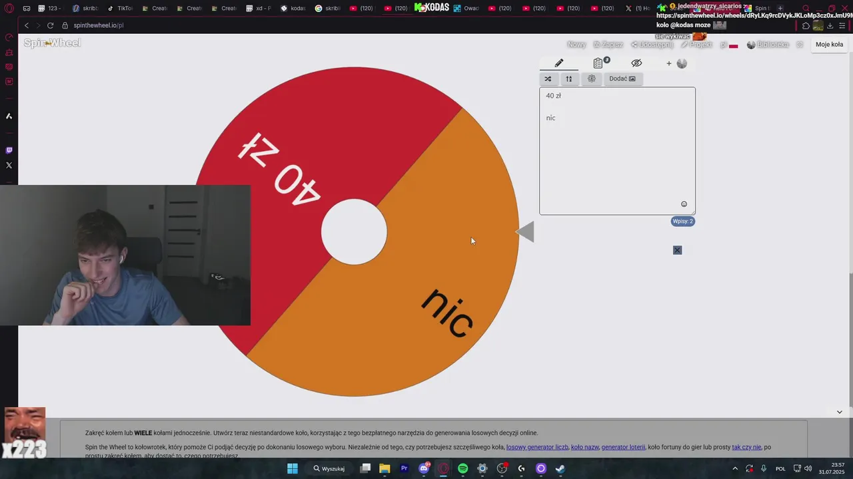Open X in the Opera sidebar

[9, 165]
